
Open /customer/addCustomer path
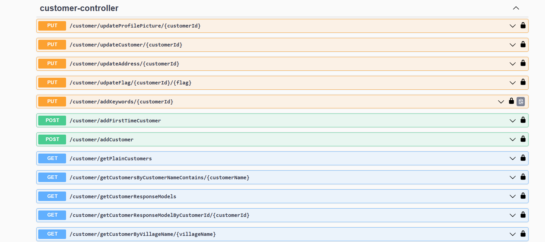coord(102,140)
